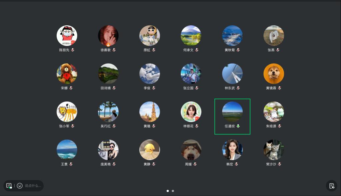
Task: Select 韩宏's participant avatar
Action: pos(232,150)
